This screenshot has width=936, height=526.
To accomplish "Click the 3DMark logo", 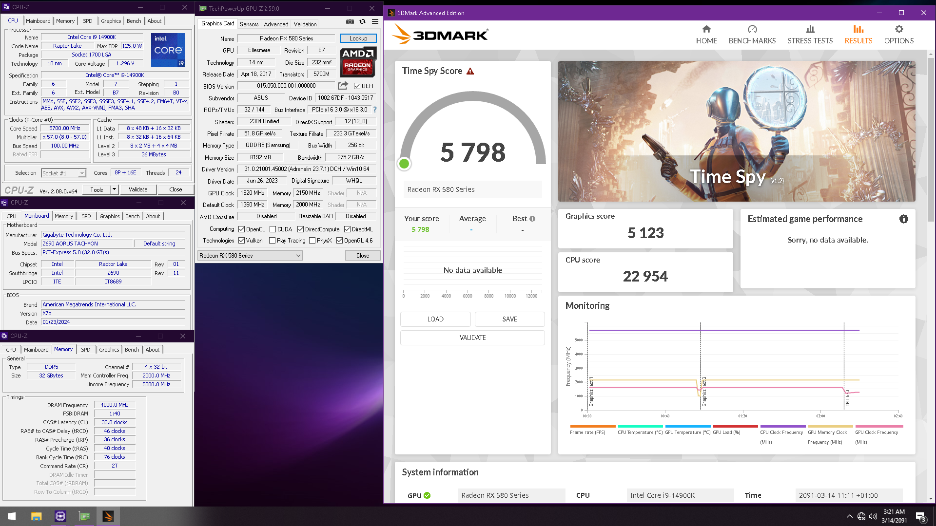I will pos(440,35).
